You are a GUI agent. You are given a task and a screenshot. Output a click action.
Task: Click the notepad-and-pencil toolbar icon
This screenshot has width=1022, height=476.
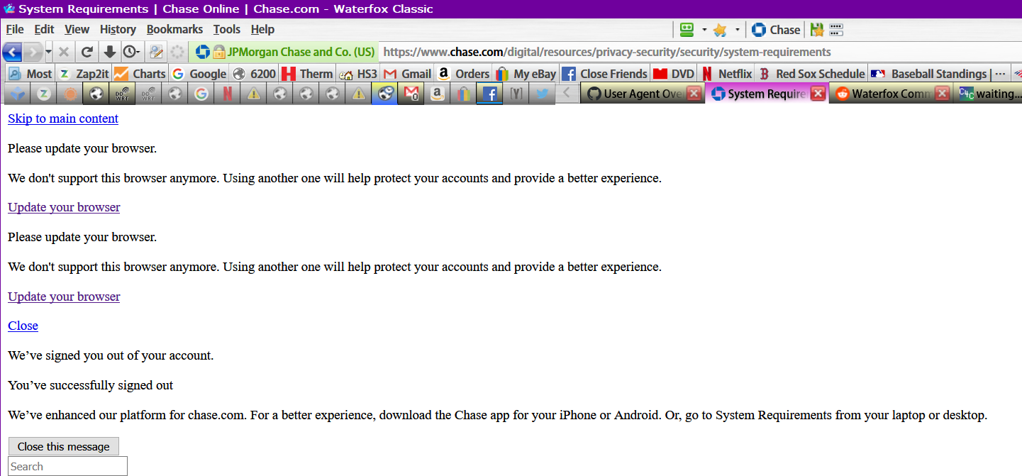[156, 52]
